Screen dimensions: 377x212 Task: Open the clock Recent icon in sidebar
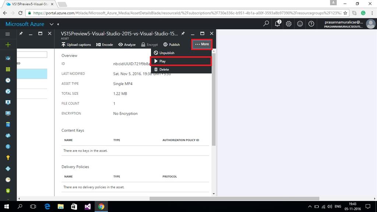coord(8,80)
